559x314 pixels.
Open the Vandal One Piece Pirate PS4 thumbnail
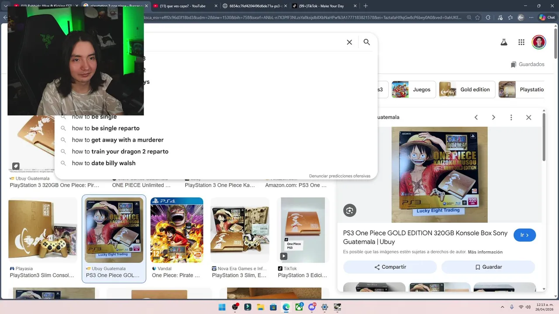[x=177, y=230]
